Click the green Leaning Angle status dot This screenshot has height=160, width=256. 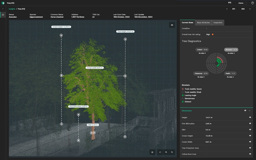pyautogui.click(x=183, y=95)
